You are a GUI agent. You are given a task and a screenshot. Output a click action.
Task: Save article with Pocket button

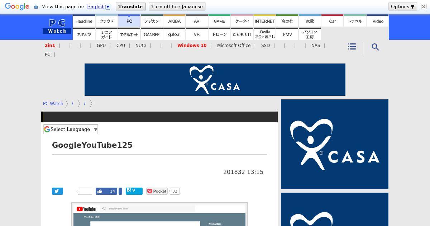(x=157, y=191)
